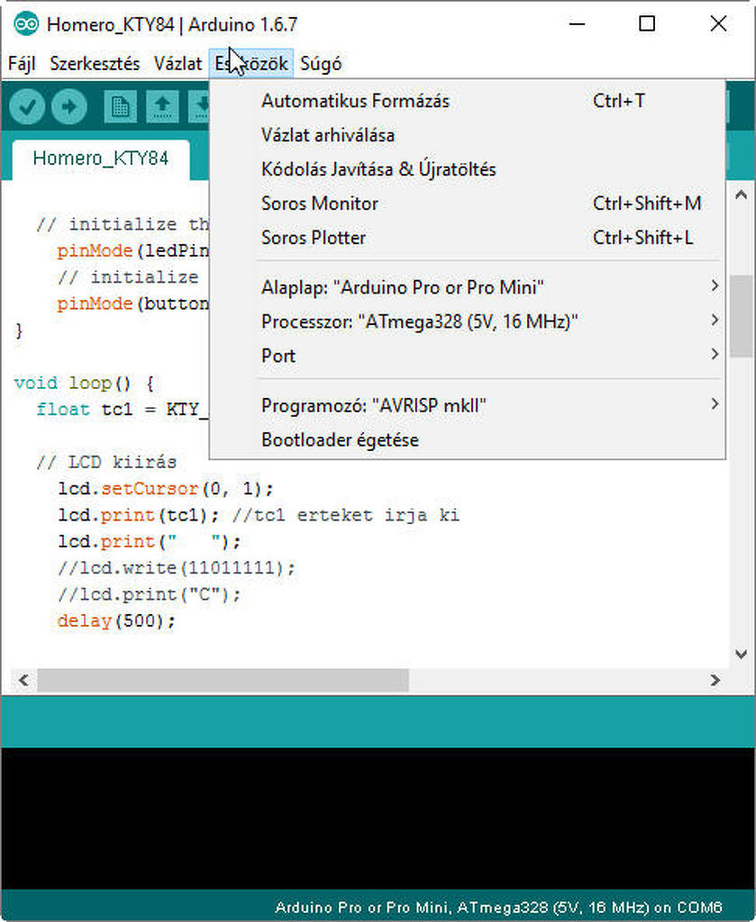Close the Arduino window
This screenshot has height=922, width=756.
pos(718,24)
